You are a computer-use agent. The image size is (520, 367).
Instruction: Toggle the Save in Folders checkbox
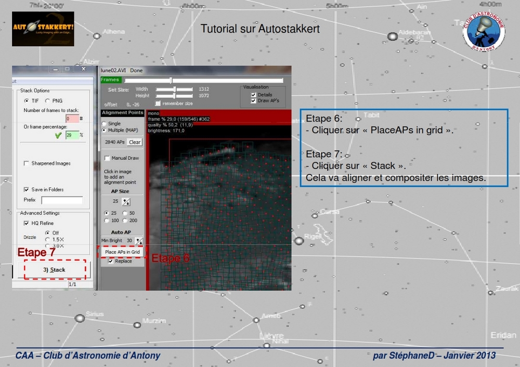pos(26,189)
